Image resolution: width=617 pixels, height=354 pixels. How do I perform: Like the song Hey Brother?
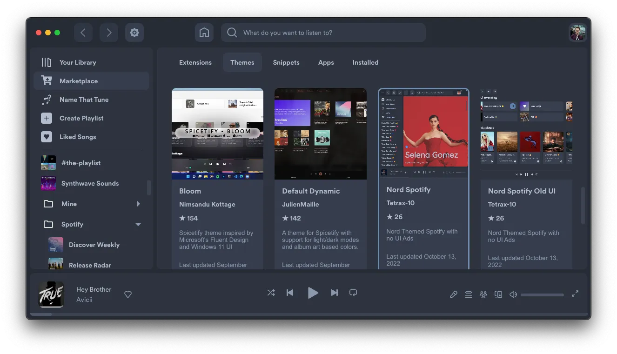tap(127, 294)
